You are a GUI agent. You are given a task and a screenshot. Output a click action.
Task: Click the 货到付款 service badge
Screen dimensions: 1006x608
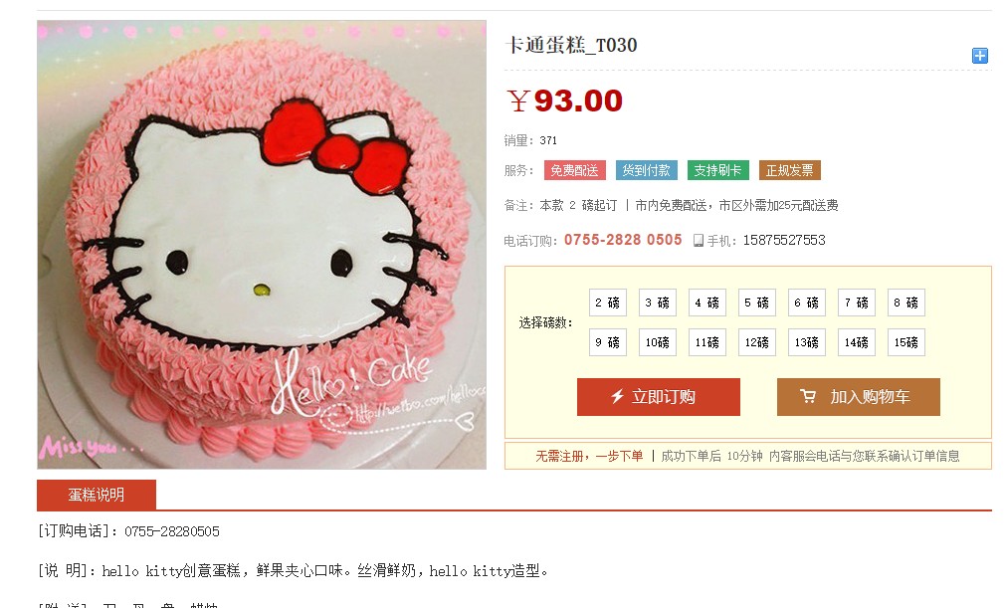[x=646, y=170]
